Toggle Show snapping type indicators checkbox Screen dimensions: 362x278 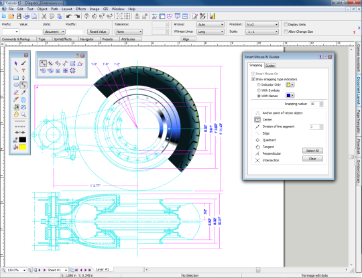pyautogui.click(x=253, y=79)
